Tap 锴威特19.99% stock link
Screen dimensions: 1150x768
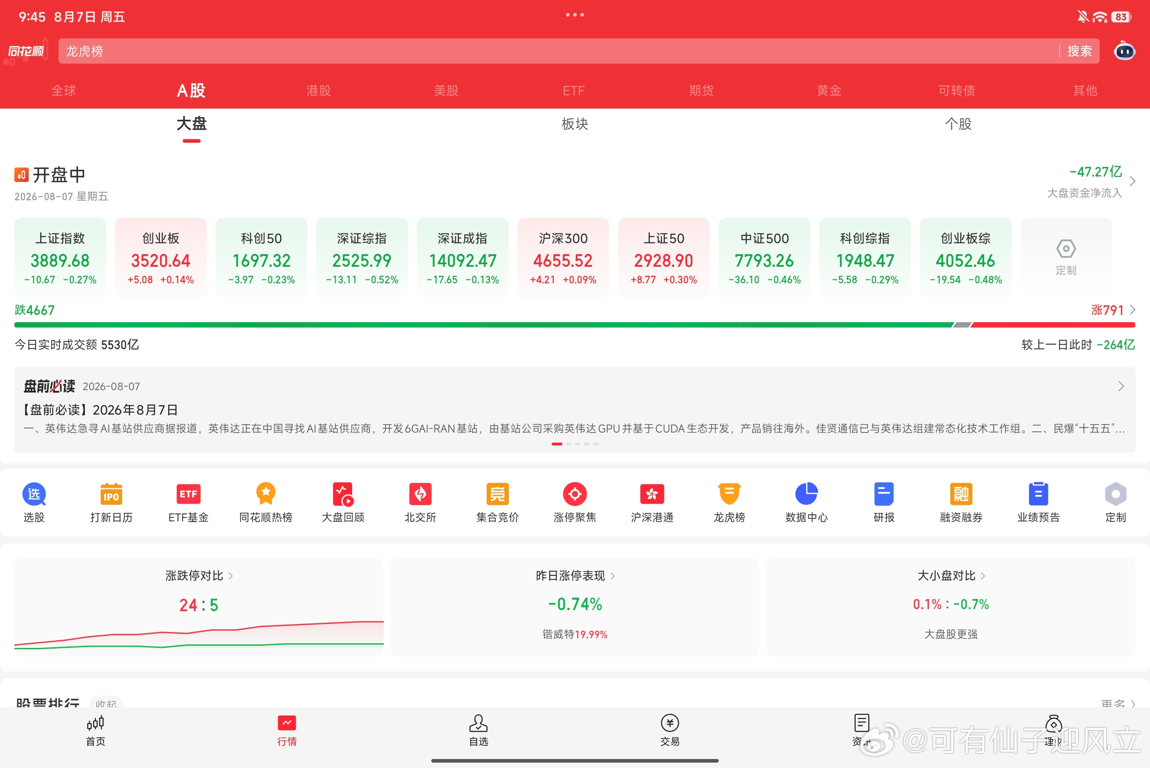[575, 634]
